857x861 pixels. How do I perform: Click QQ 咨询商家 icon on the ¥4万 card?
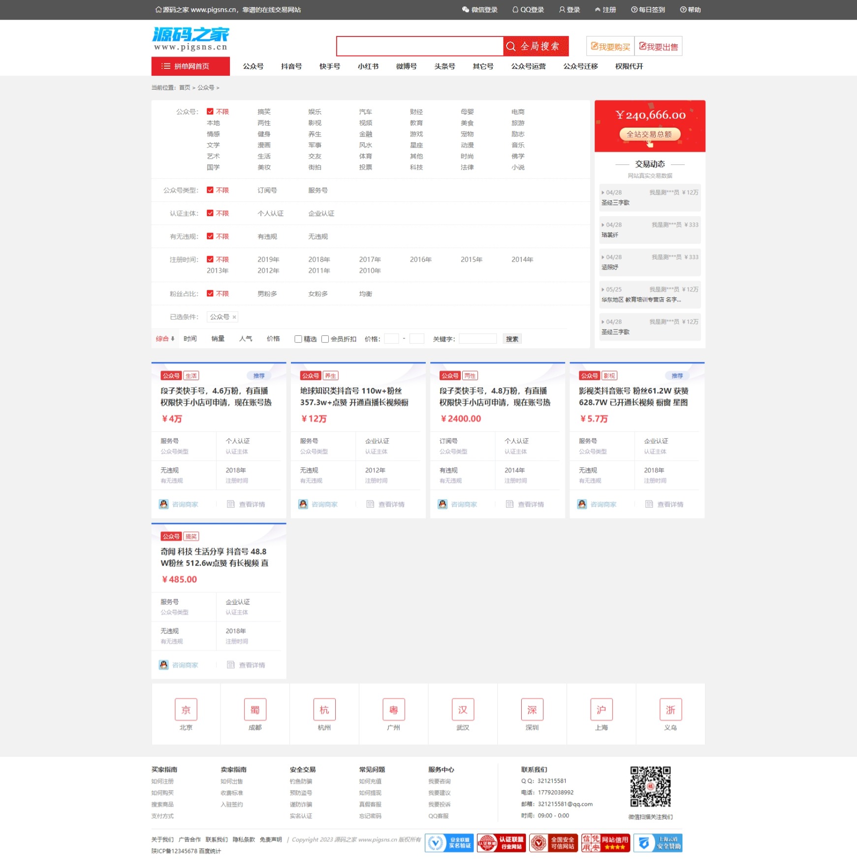coord(164,505)
